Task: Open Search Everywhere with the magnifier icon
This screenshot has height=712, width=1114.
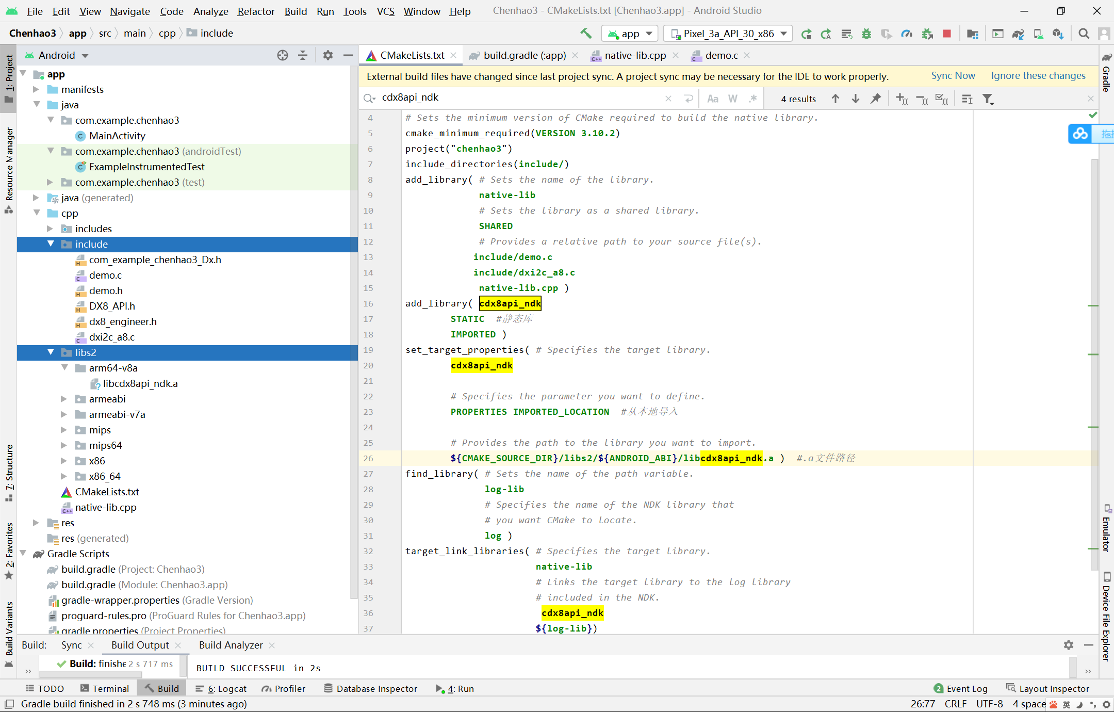Action: (1084, 33)
